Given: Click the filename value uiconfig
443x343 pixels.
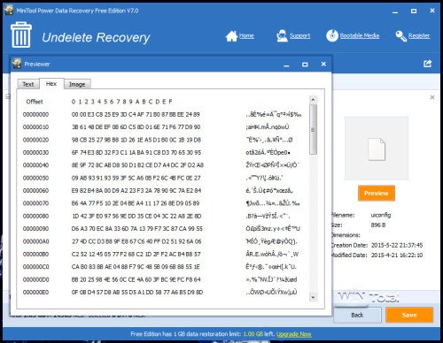Looking at the screenshot, I should point(381,215).
